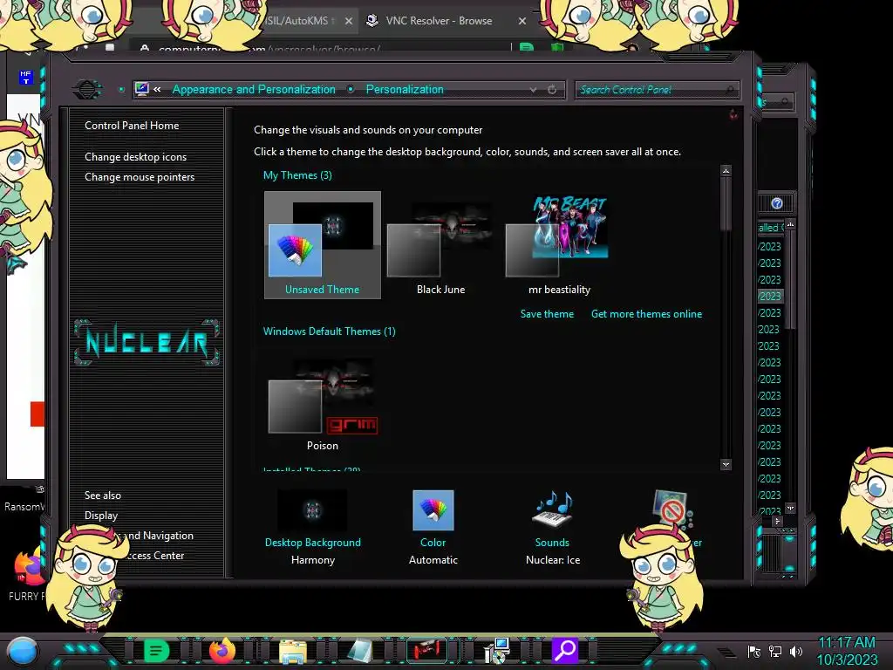Open Action Center flag in tray
893x670 pixels.
tap(754, 652)
